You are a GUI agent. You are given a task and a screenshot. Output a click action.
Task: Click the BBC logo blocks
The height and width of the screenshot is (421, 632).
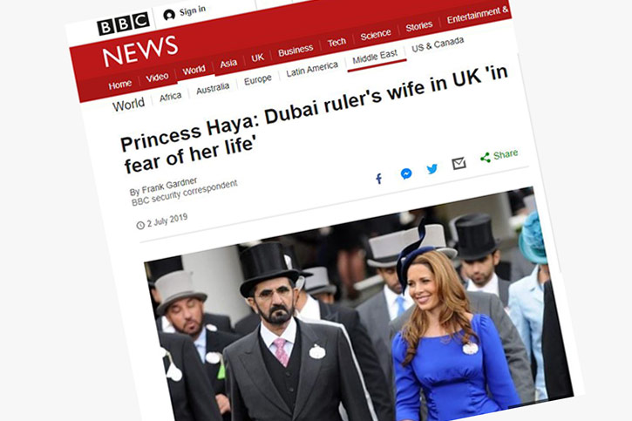tap(123, 24)
